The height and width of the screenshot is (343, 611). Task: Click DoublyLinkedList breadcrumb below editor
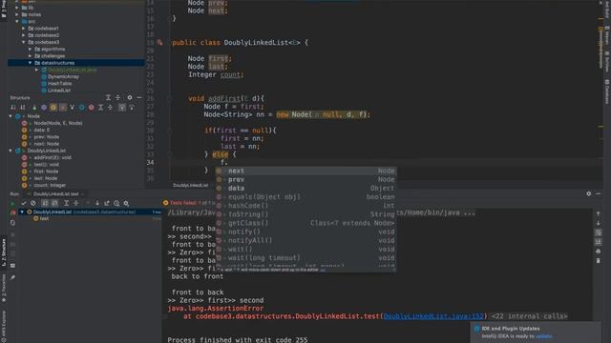[x=191, y=185]
